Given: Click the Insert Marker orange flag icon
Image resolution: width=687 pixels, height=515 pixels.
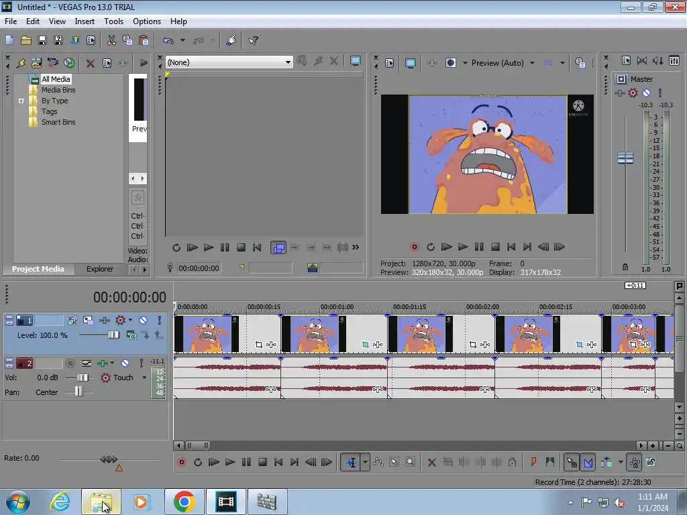Looking at the screenshot, I should click(533, 462).
